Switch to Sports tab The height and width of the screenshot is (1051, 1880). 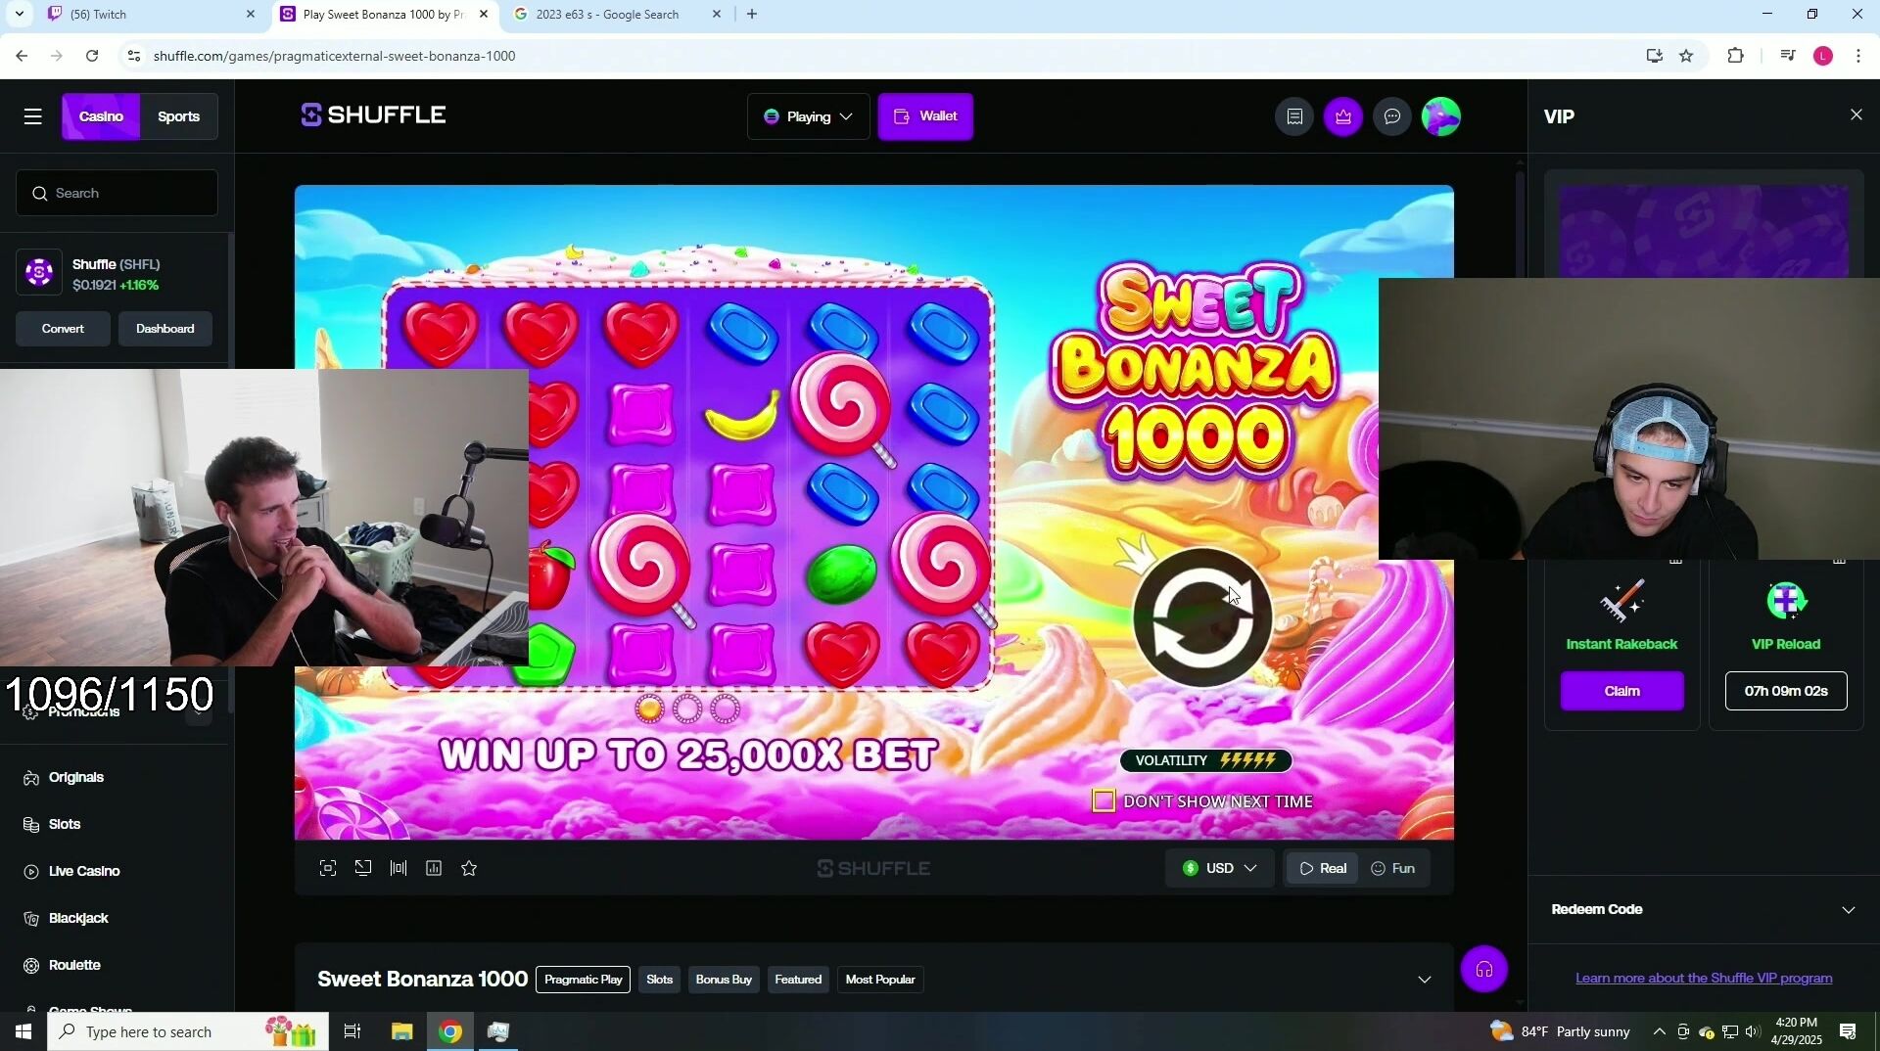tap(178, 116)
